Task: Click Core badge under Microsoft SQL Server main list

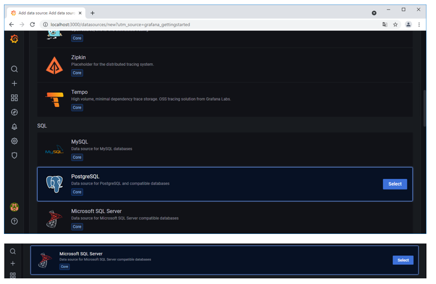Action: click(77, 227)
